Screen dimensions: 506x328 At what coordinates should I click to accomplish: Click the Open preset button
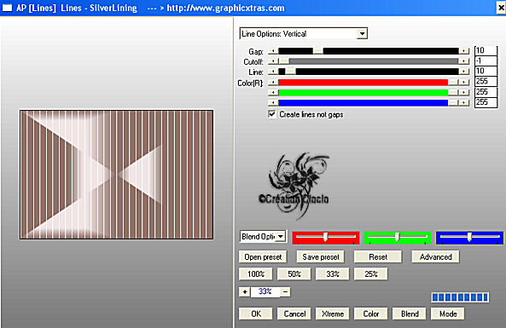[263, 257]
